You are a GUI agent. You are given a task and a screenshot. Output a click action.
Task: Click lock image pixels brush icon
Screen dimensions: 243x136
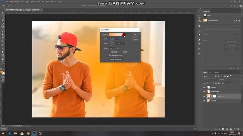pyautogui.click(x=210, y=83)
